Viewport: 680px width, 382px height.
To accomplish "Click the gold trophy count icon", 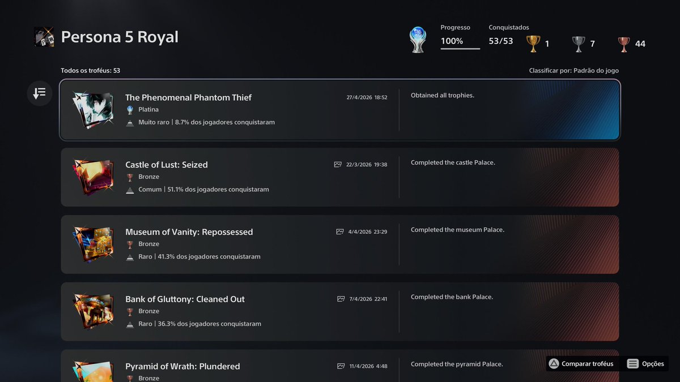I will [533, 44].
